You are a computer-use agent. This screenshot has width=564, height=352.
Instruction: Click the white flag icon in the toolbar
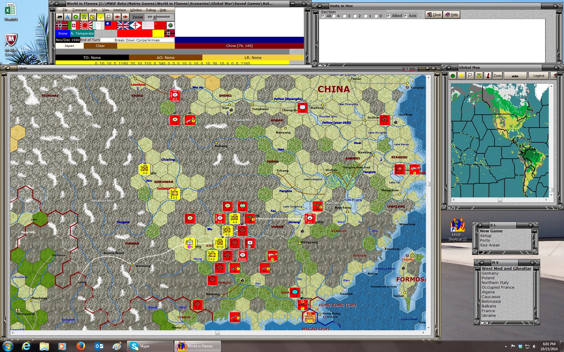point(108,17)
